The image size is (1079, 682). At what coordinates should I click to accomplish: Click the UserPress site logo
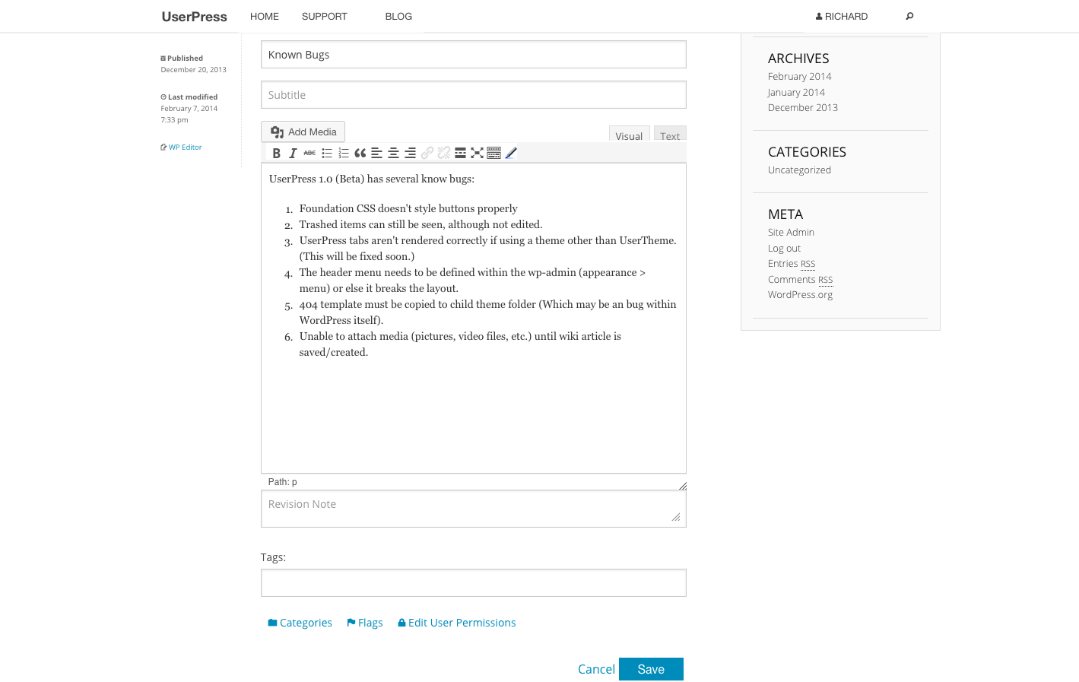[x=194, y=17]
